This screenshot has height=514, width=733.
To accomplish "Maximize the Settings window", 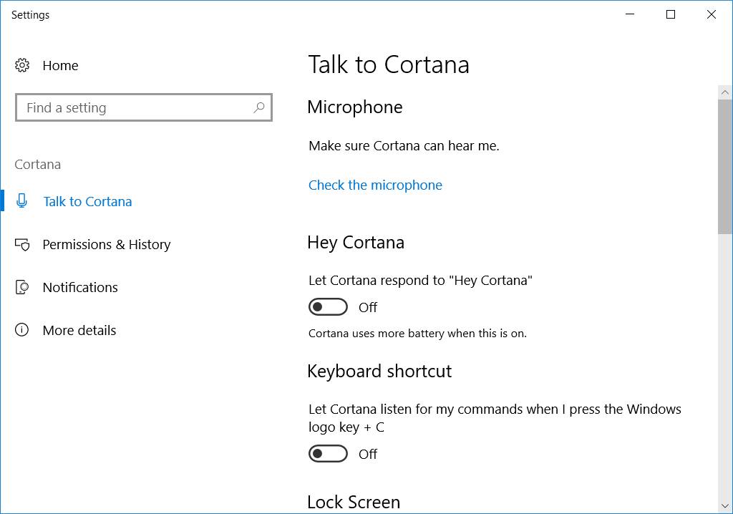I will click(670, 14).
